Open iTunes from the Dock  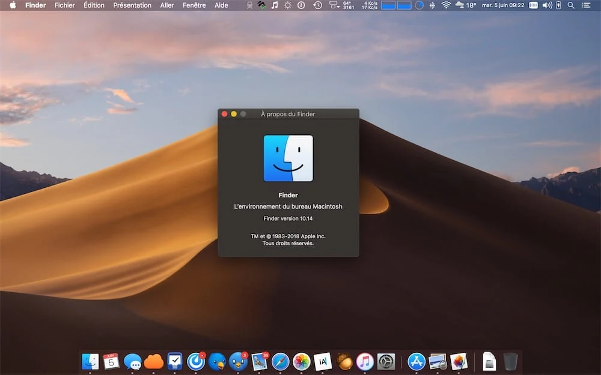[x=365, y=361]
